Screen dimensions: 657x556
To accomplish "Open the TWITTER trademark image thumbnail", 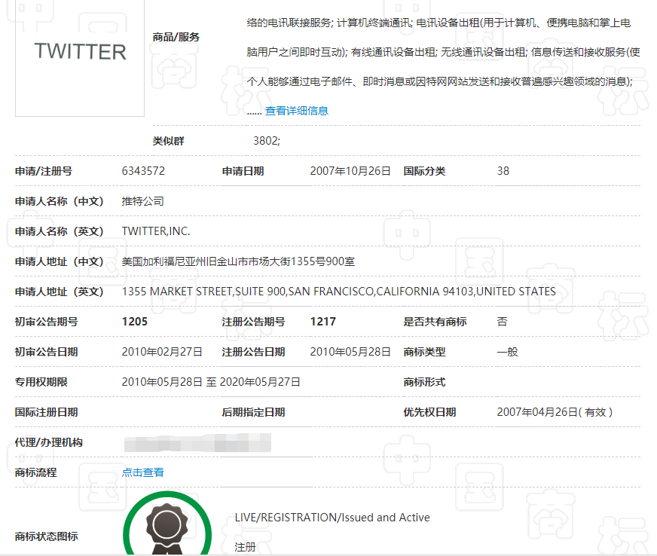I will click(x=80, y=53).
